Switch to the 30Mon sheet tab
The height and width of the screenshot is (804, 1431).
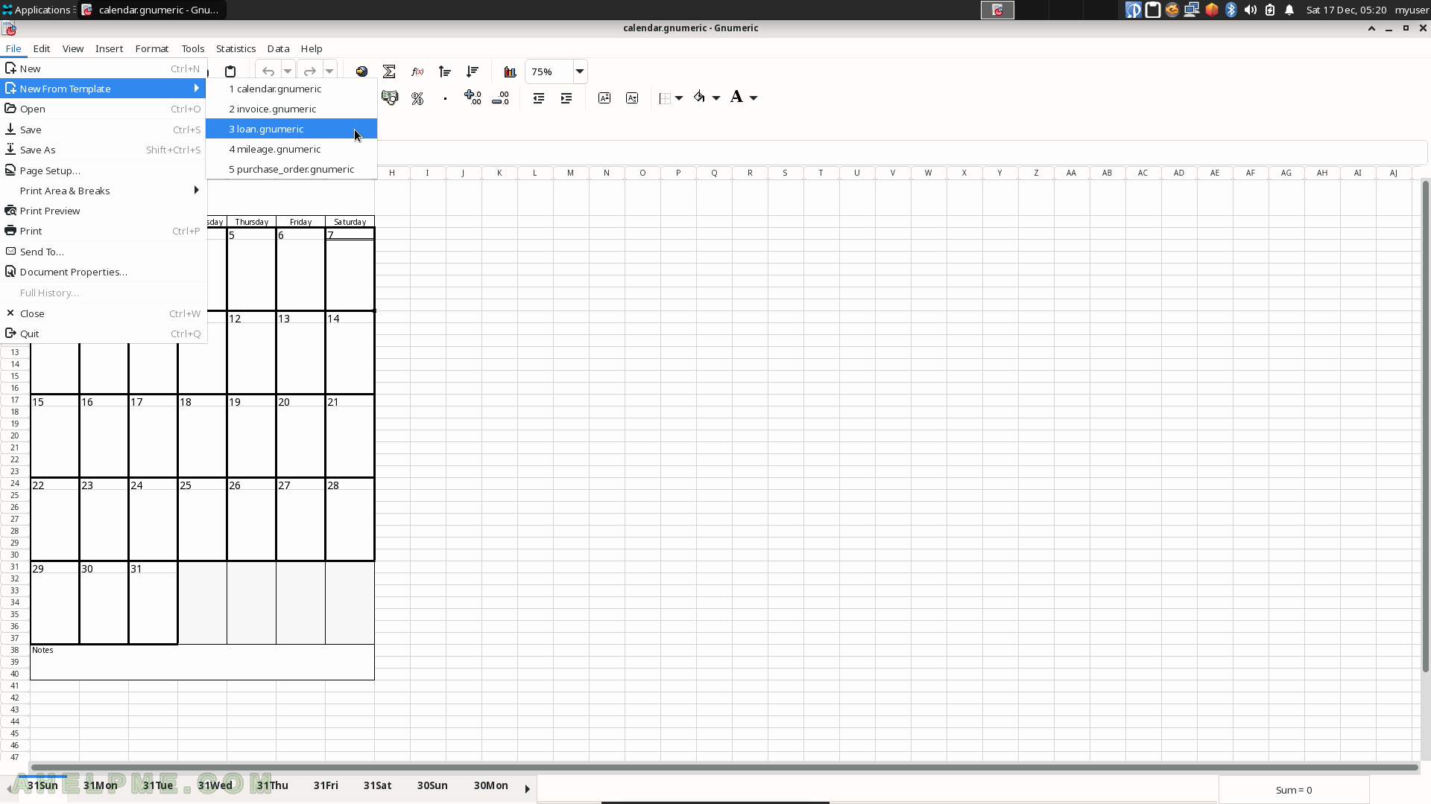pyautogui.click(x=490, y=785)
